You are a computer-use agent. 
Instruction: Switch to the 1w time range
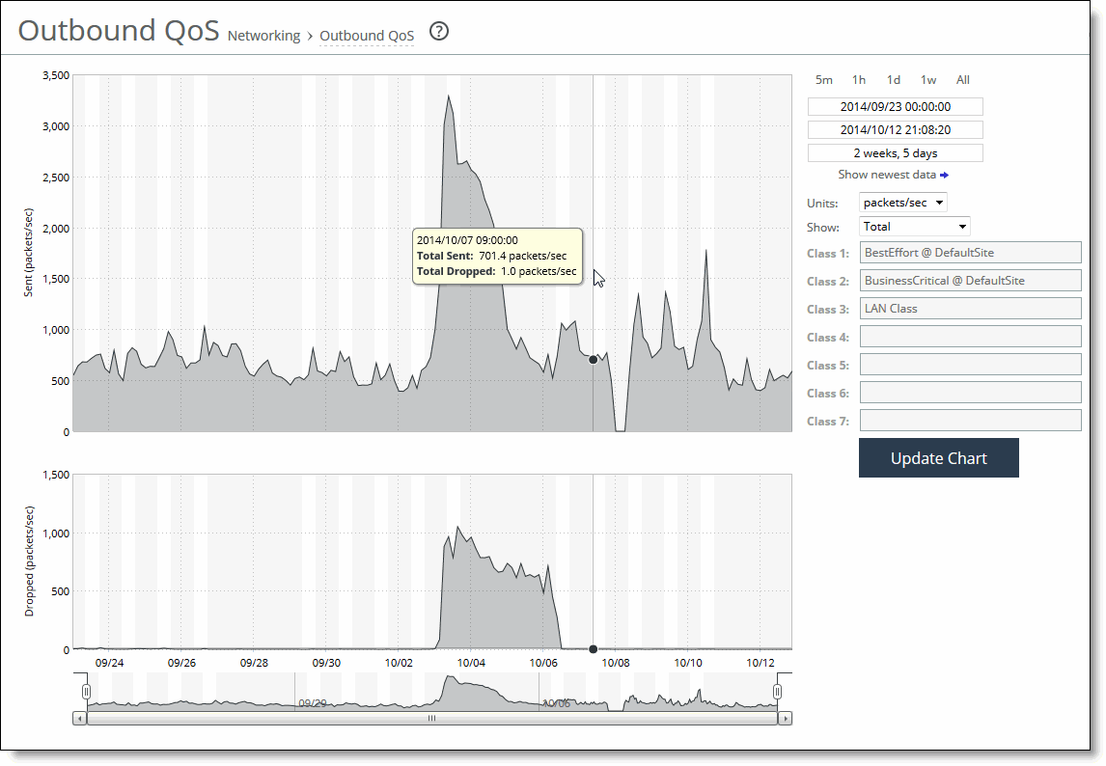928,79
